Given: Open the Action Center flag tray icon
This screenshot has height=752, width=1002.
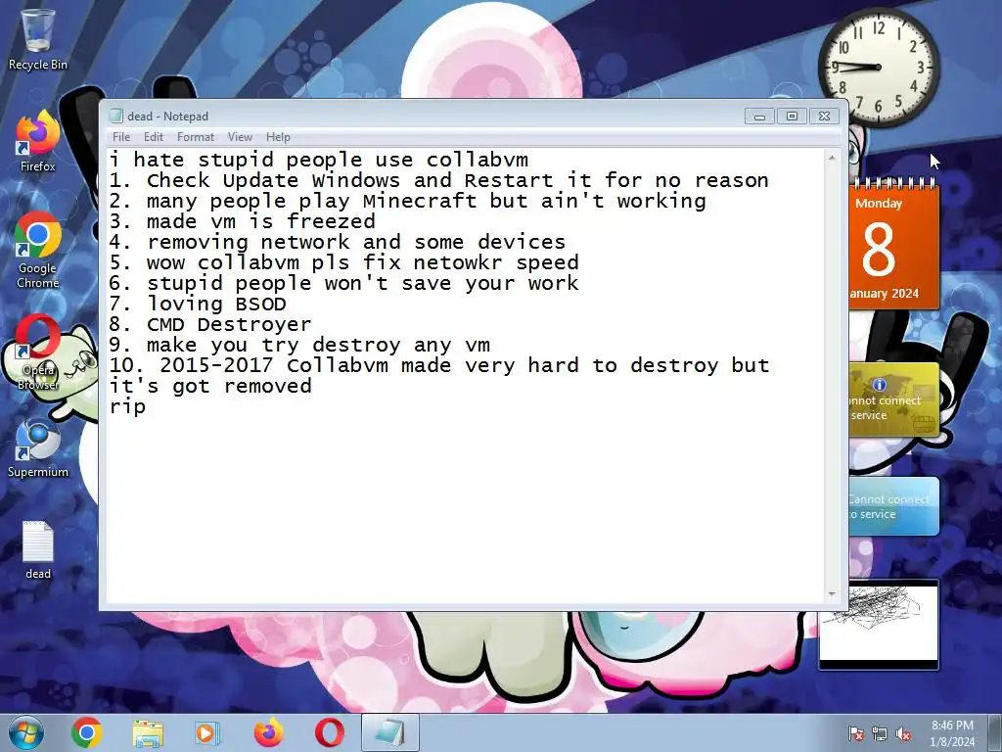Looking at the screenshot, I should pos(856,733).
